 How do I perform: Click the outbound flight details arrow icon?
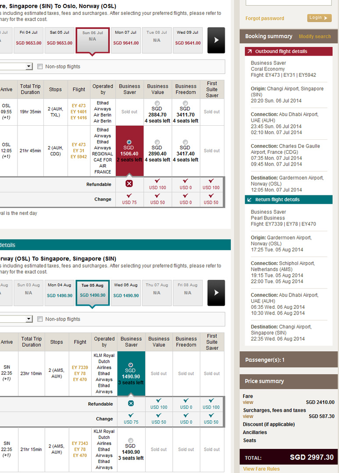pos(250,52)
